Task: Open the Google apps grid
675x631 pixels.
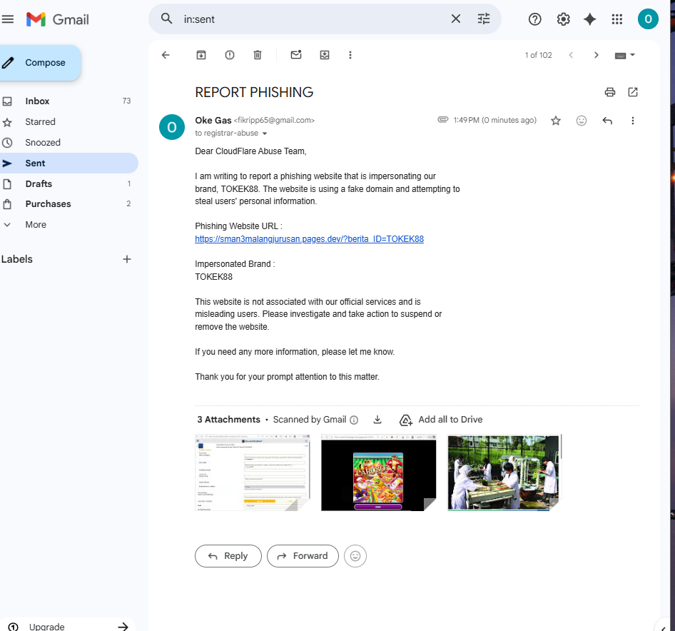Action: point(617,19)
